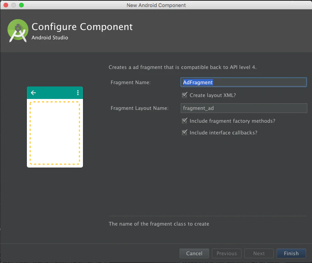Click the green zoom window button
Viewport: 312px width, 263px height.
click(21, 5)
